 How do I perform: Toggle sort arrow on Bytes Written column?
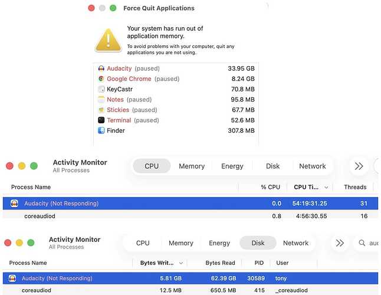tap(181, 263)
